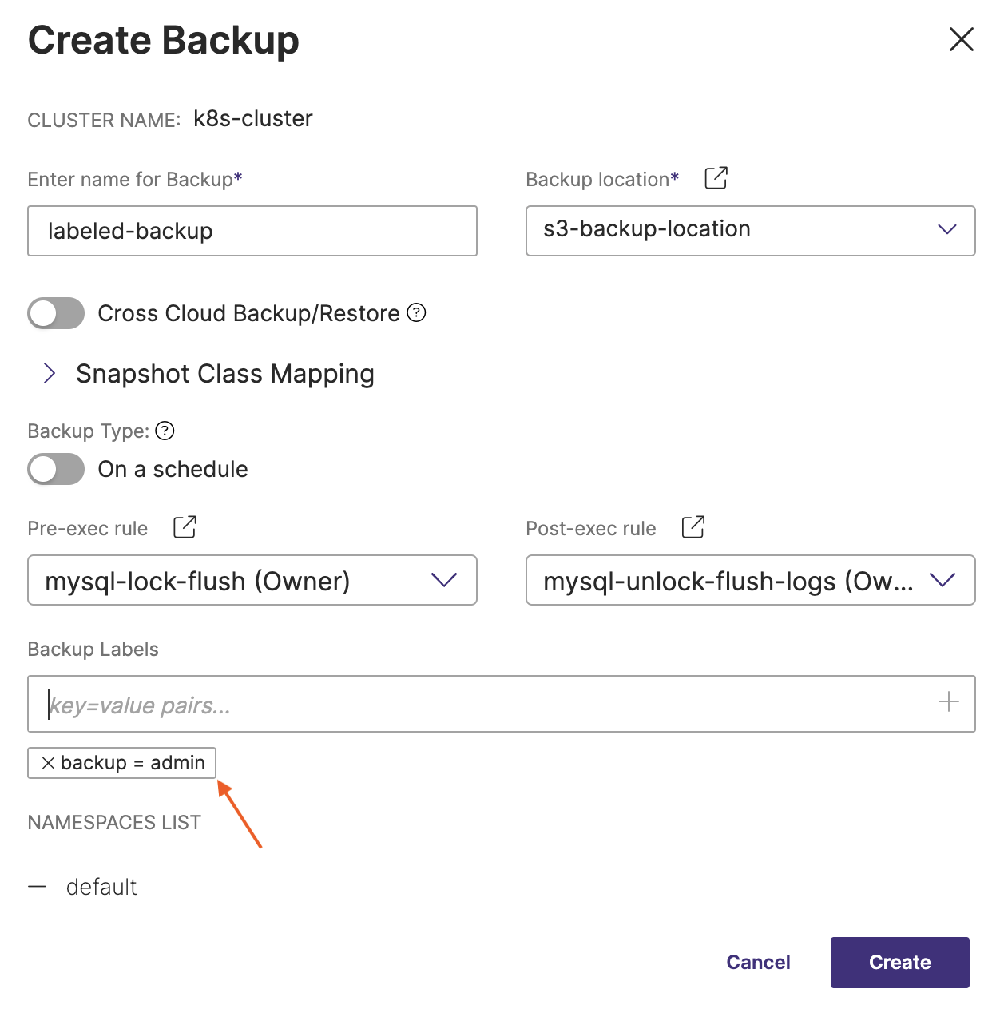
Task: Click the backup name field containing labeled-backup
Action: [x=252, y=231]
